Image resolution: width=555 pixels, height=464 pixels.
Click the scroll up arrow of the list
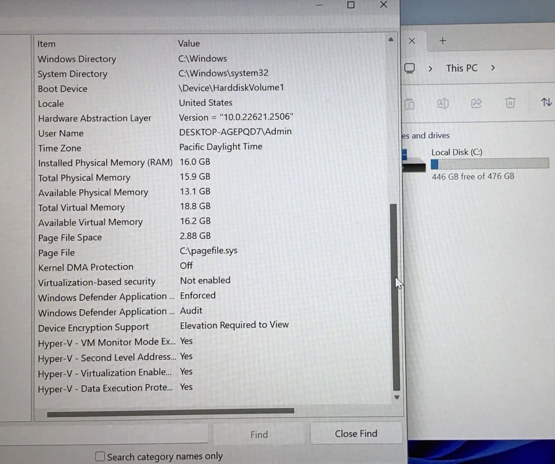point(391,39)
